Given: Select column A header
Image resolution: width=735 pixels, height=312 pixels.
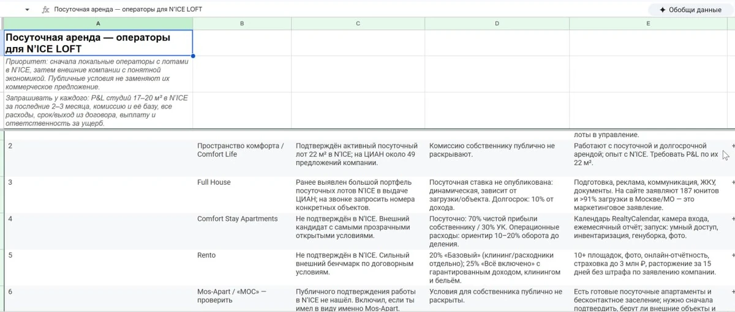Looking at the screenshot, I should tap(99, 23).
